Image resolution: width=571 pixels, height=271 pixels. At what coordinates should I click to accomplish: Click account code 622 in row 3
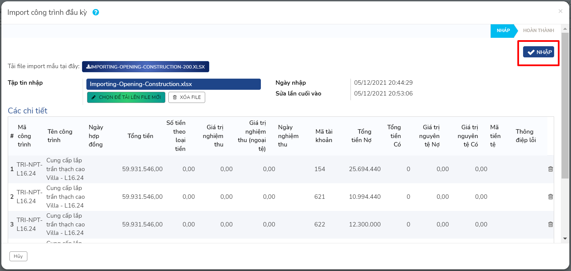point(320,224)
